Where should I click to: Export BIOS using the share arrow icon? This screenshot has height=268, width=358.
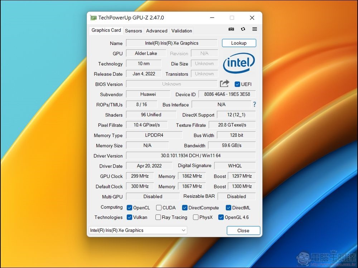pyautogui.click(x=224, y=83)
